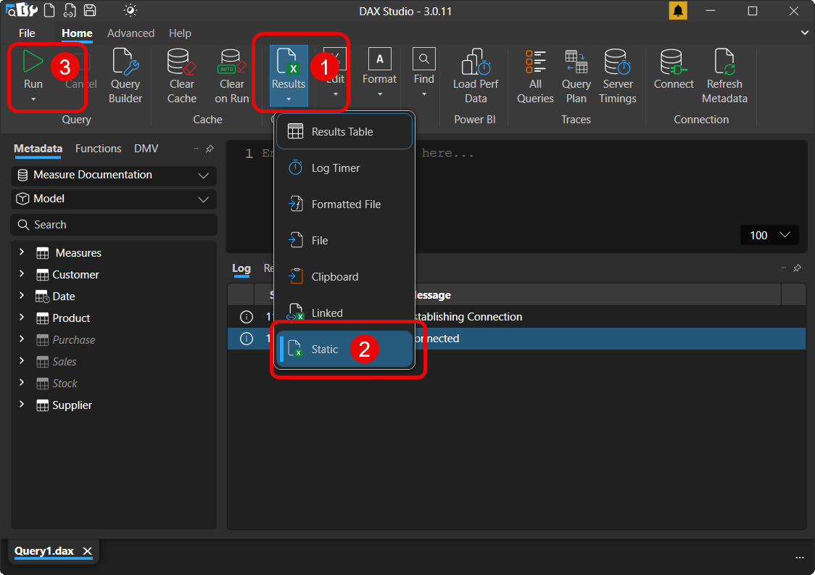The image size is (815, 575).
Task: Open the ellipsis menu in status bar
Action: pyautogui.click(x=799, y=558)
